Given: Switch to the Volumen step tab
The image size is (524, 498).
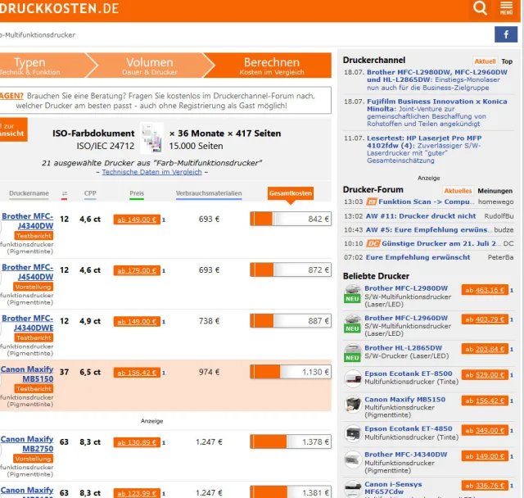Looking at the screenshot, I should (149, 66).
